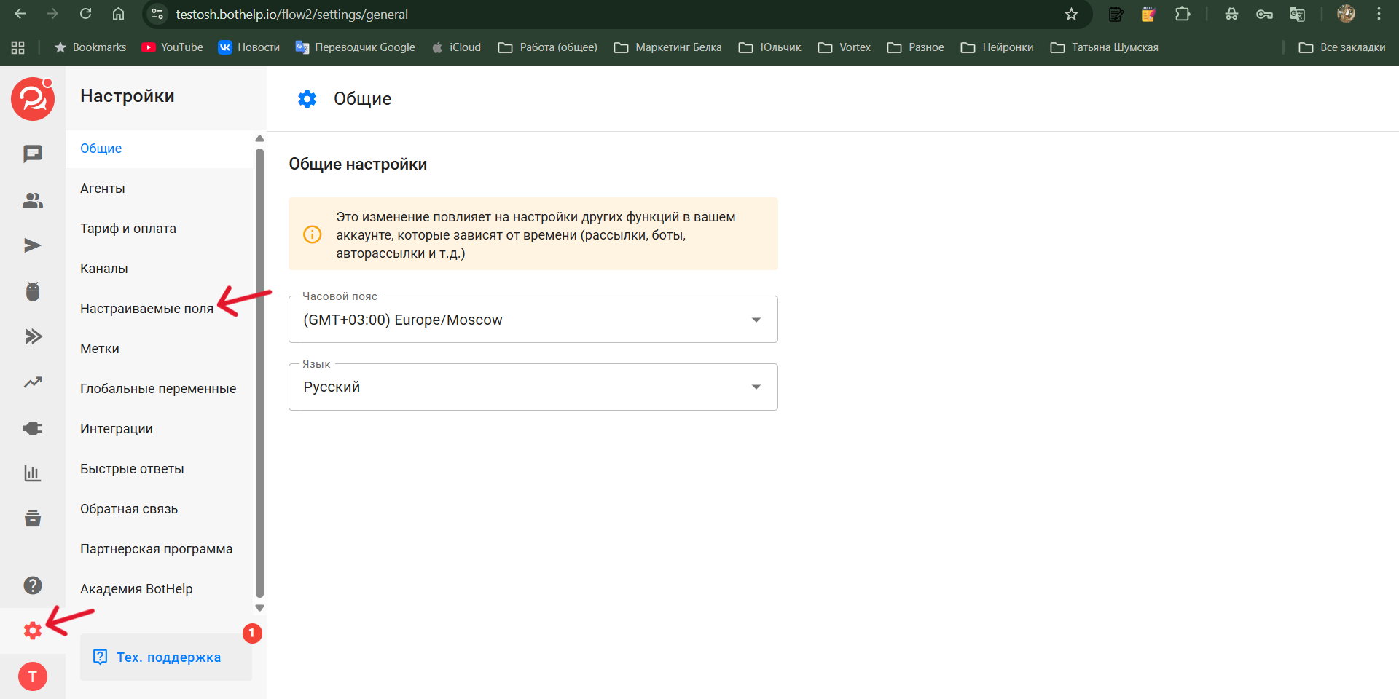Click the red settings gear icon
This screenshot has width=1399, height=699.
(x=33, y=631)
